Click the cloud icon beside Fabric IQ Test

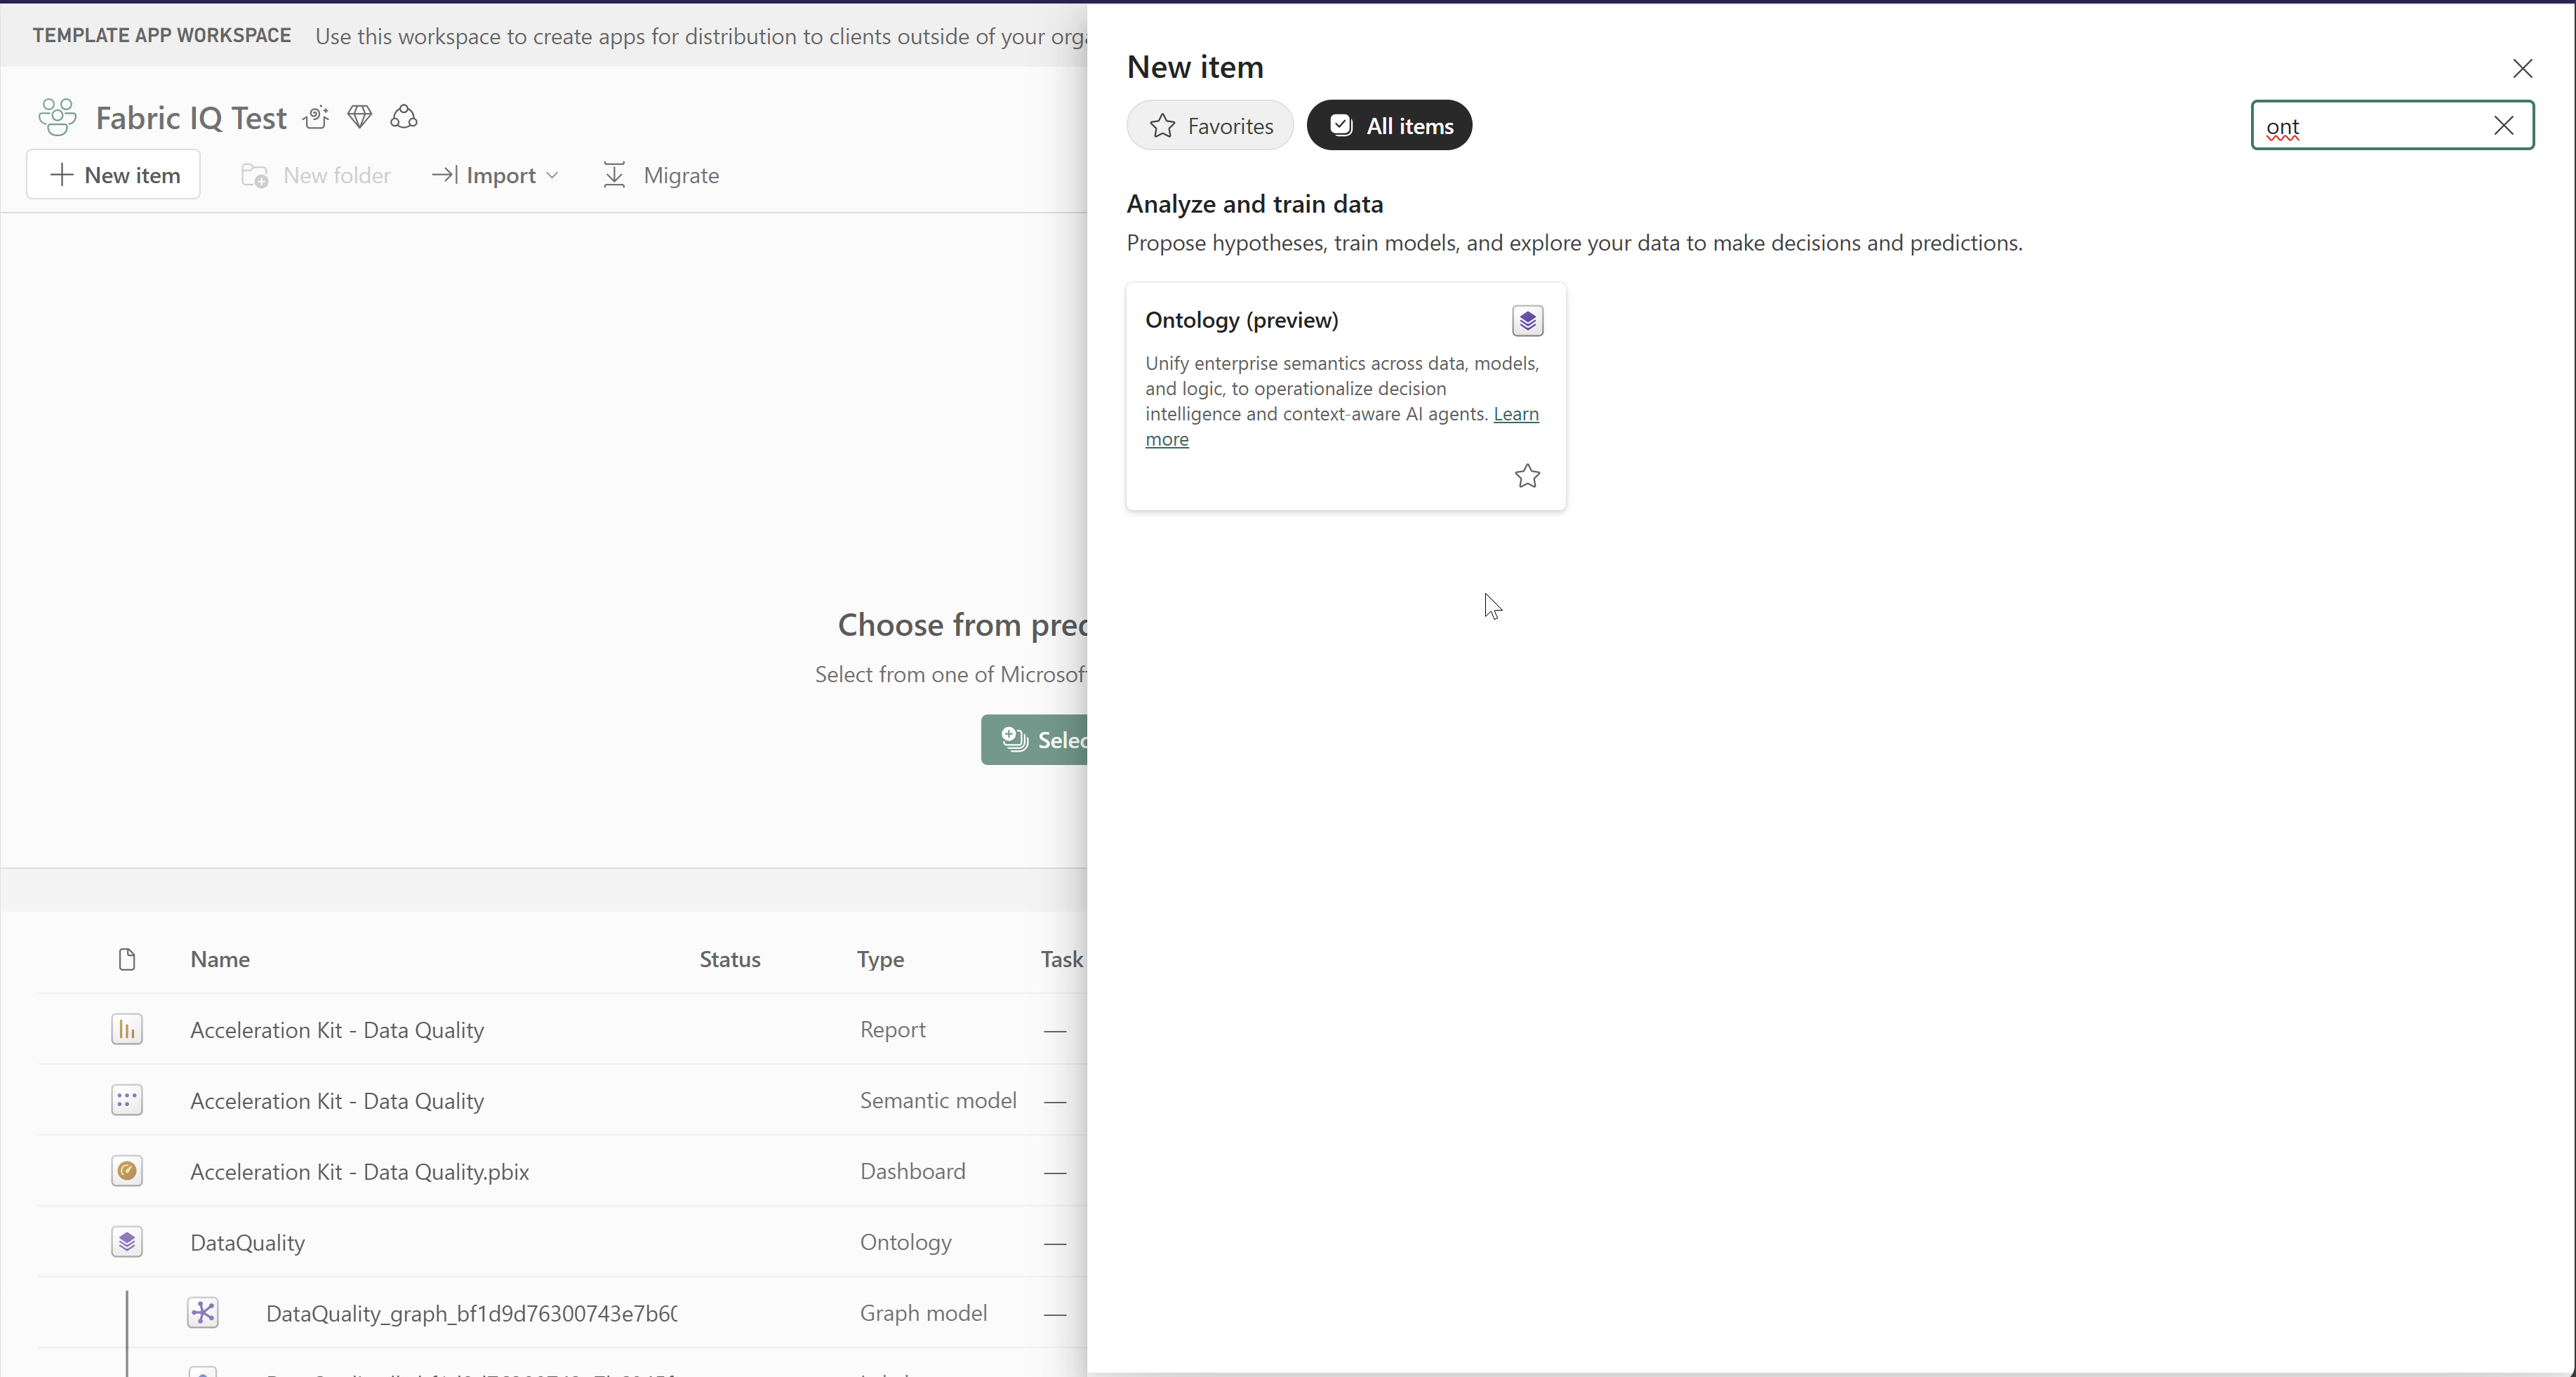pos(404,117)
